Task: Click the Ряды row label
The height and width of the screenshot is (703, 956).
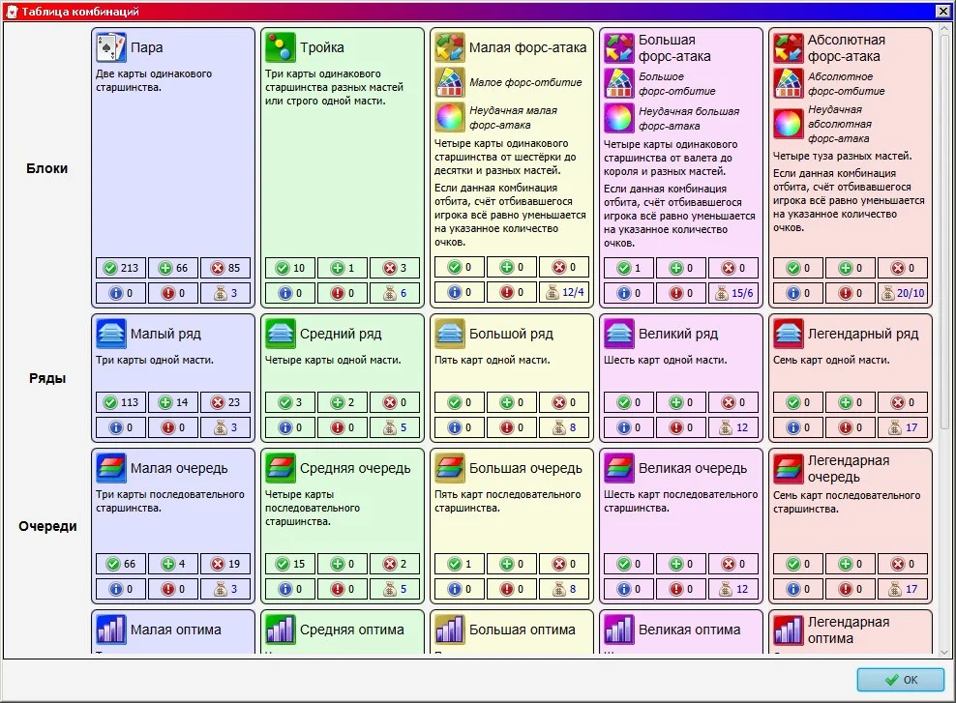Action: tap(47, 378)
